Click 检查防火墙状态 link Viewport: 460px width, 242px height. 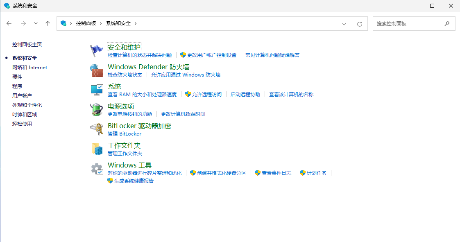[x=125, y=75]
